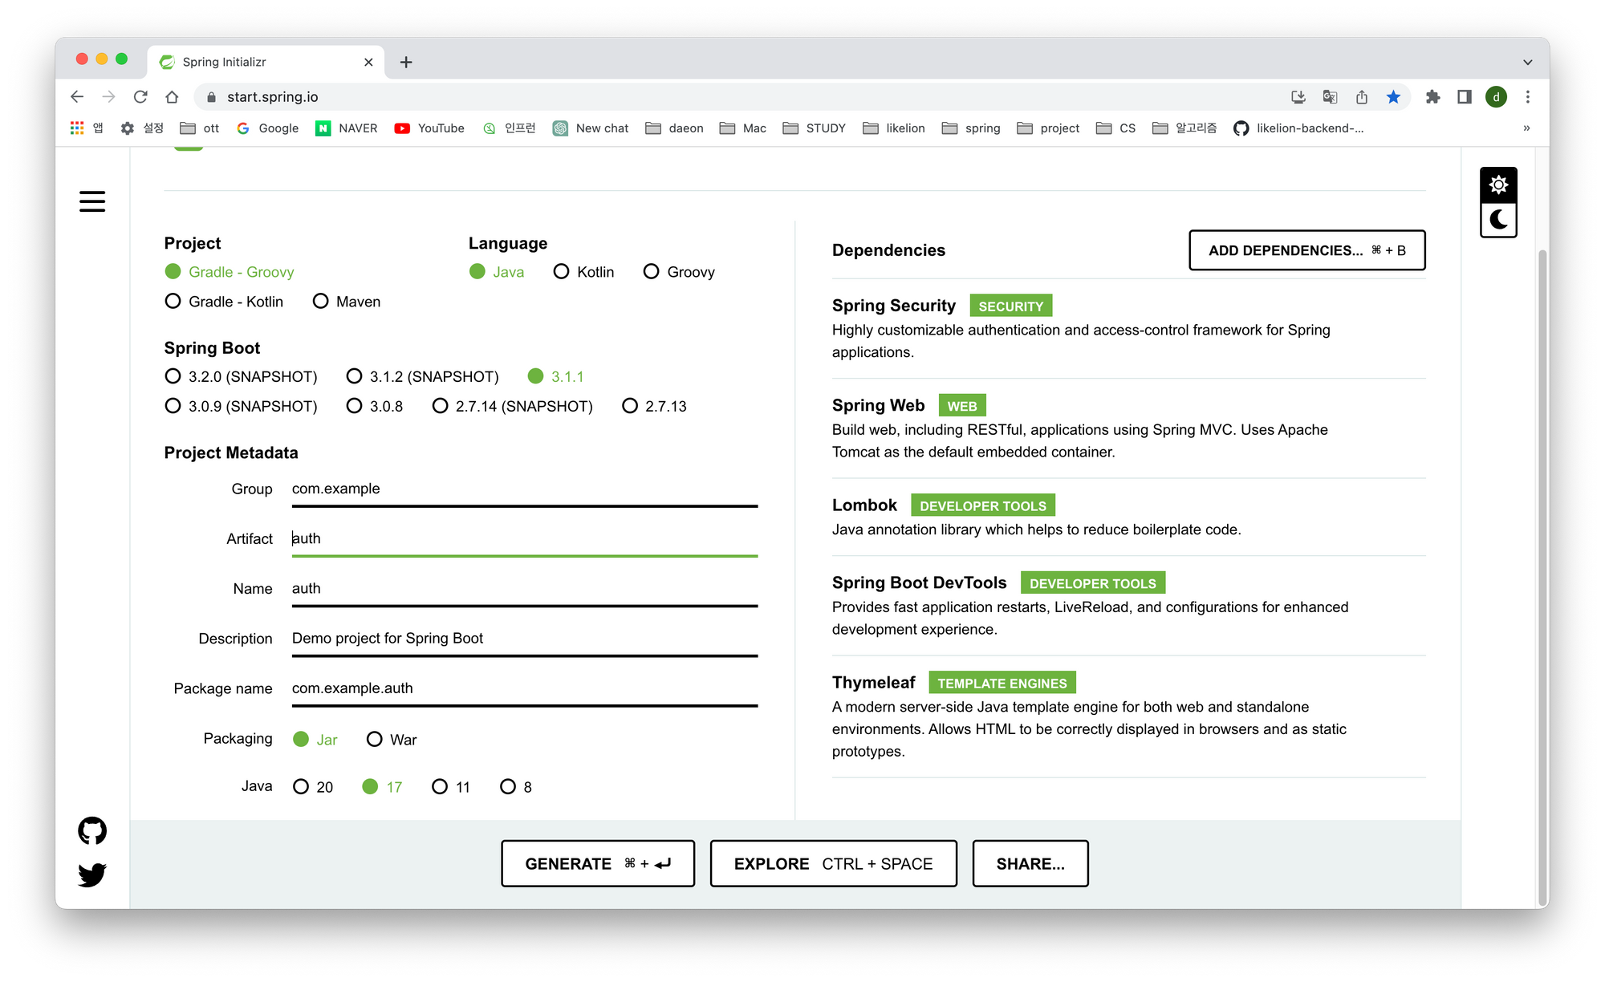1605x982 pixels.
Task: Select Java version 20
Action: (313, 787)
